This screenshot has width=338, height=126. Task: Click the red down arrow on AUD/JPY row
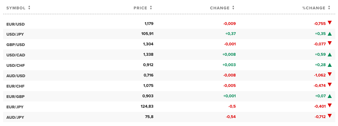pyautogui.click(x=329, y=116)
